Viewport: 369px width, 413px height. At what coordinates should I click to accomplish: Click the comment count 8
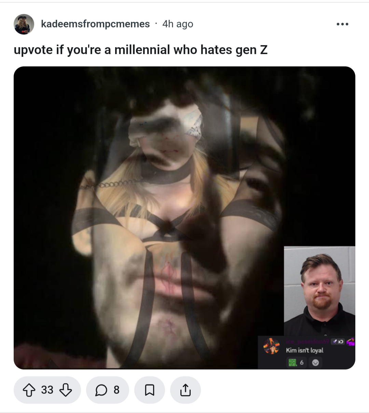(x=117, y=390)
